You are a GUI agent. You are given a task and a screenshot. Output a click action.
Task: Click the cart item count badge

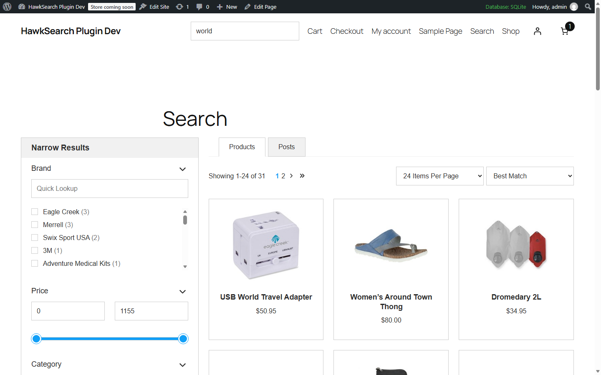[570, 26]
